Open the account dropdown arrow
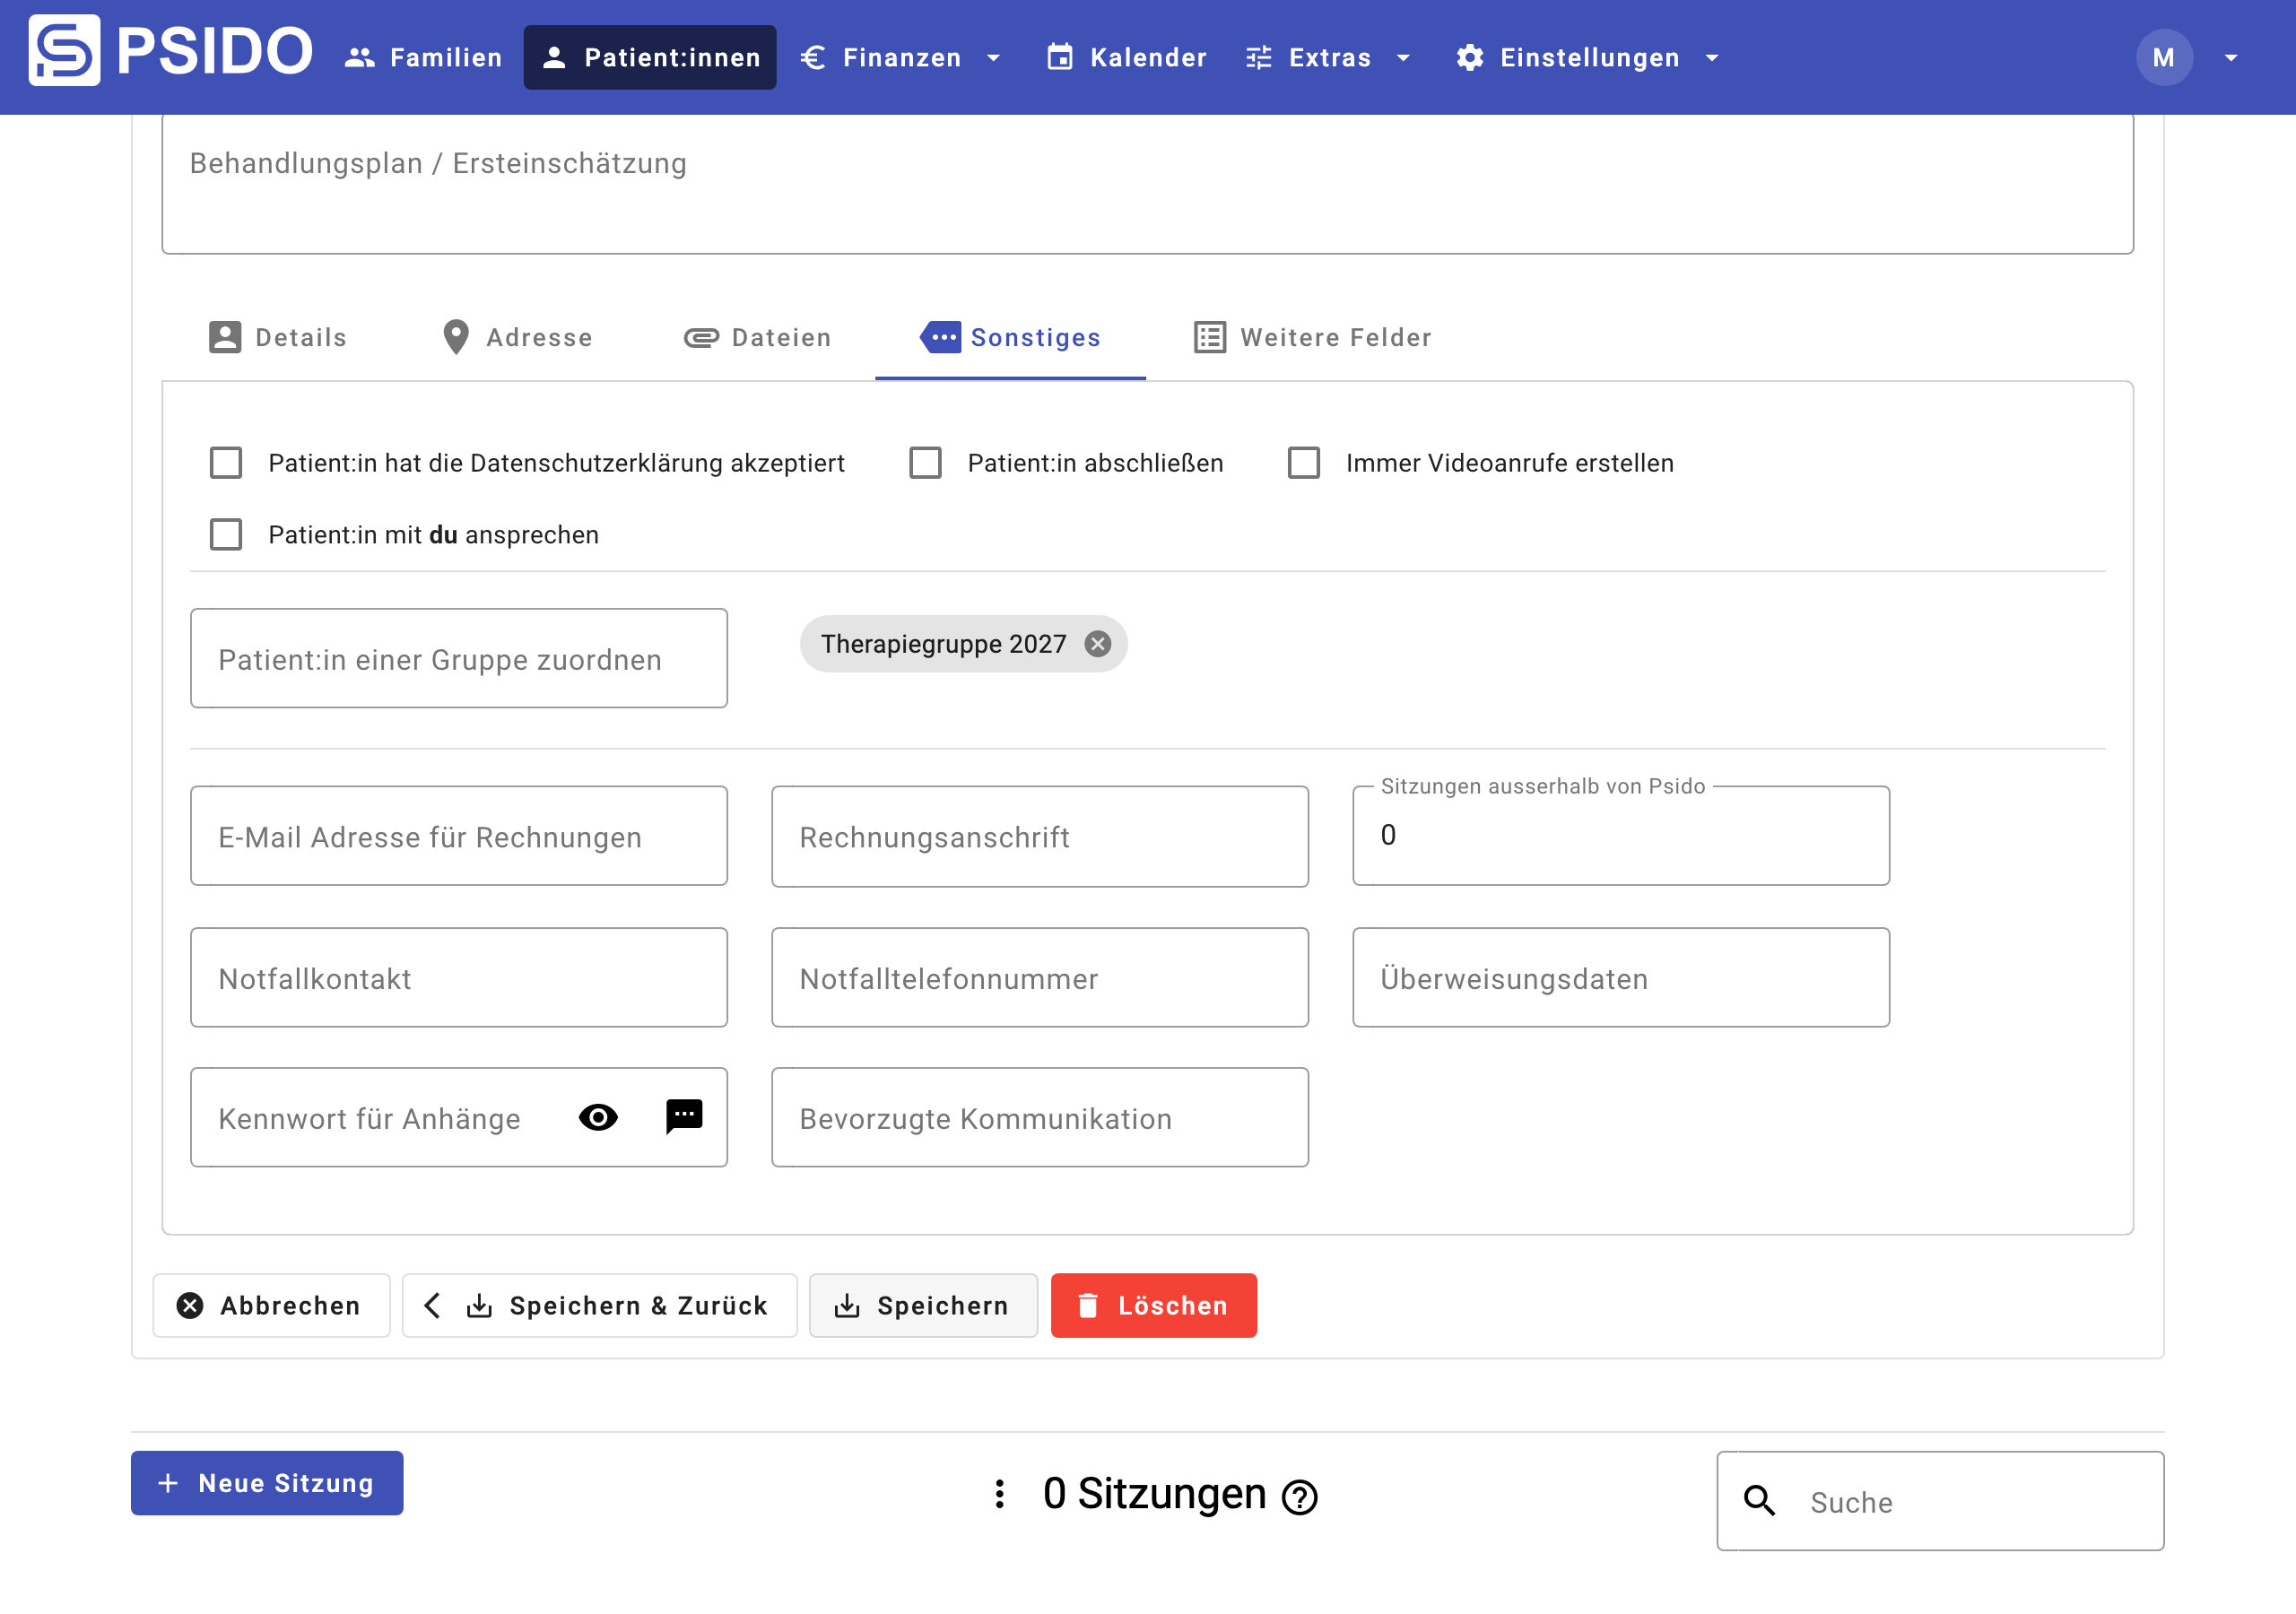 click(2231, 58)
